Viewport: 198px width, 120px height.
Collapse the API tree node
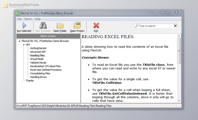23,45
